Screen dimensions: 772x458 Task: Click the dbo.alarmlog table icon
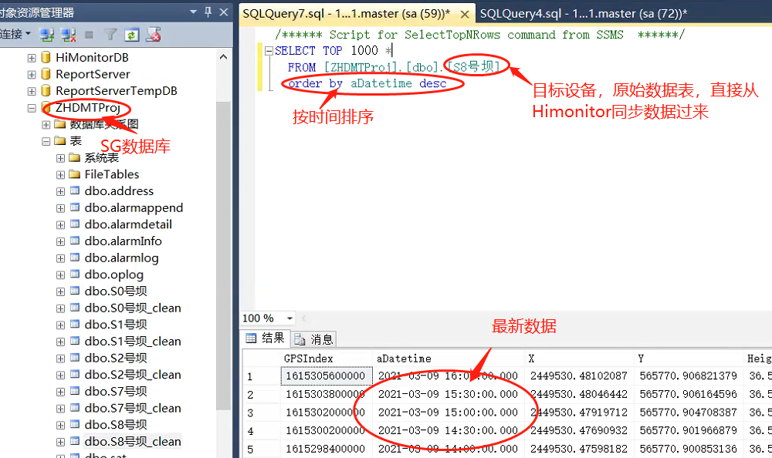(75, 258)
